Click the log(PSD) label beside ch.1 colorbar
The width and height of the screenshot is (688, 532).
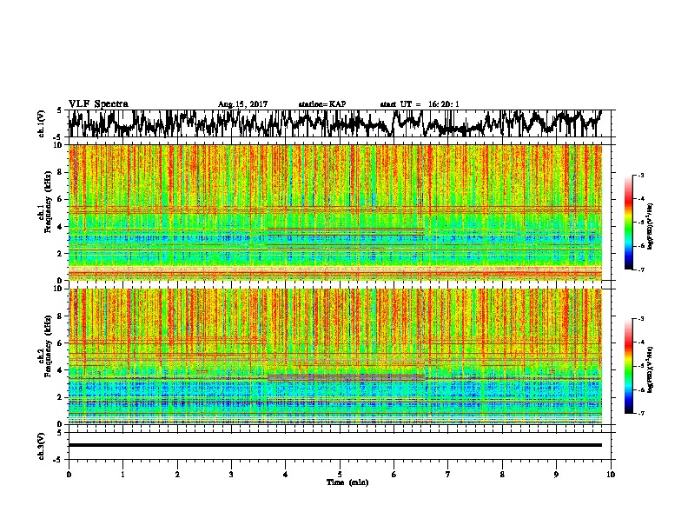pos(651,226)
